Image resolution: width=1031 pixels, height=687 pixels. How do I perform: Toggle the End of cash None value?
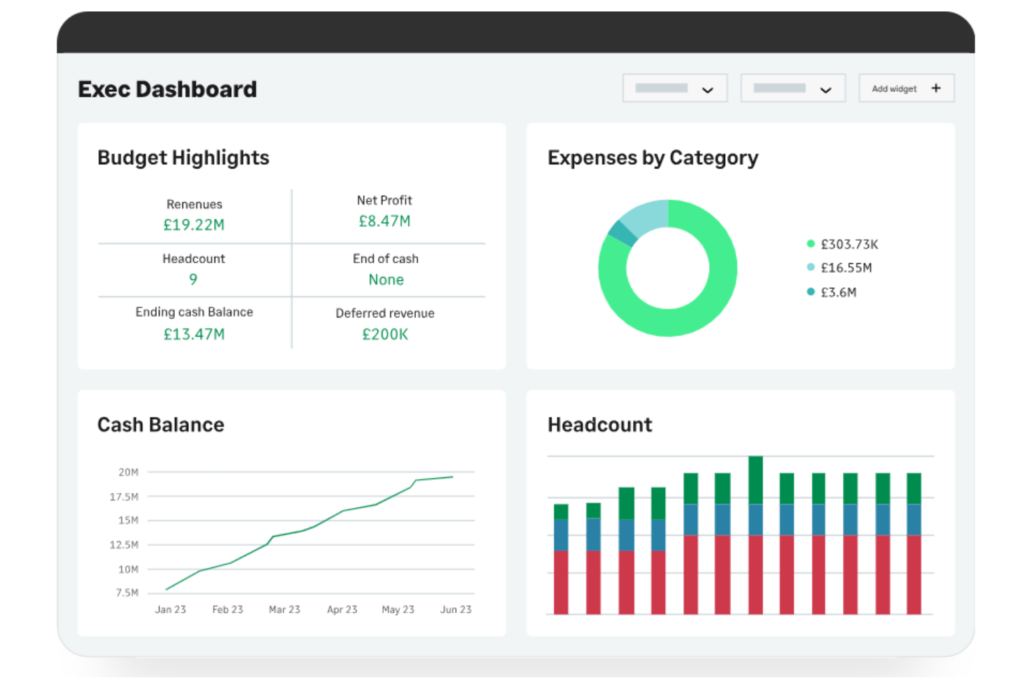point(385,279)
